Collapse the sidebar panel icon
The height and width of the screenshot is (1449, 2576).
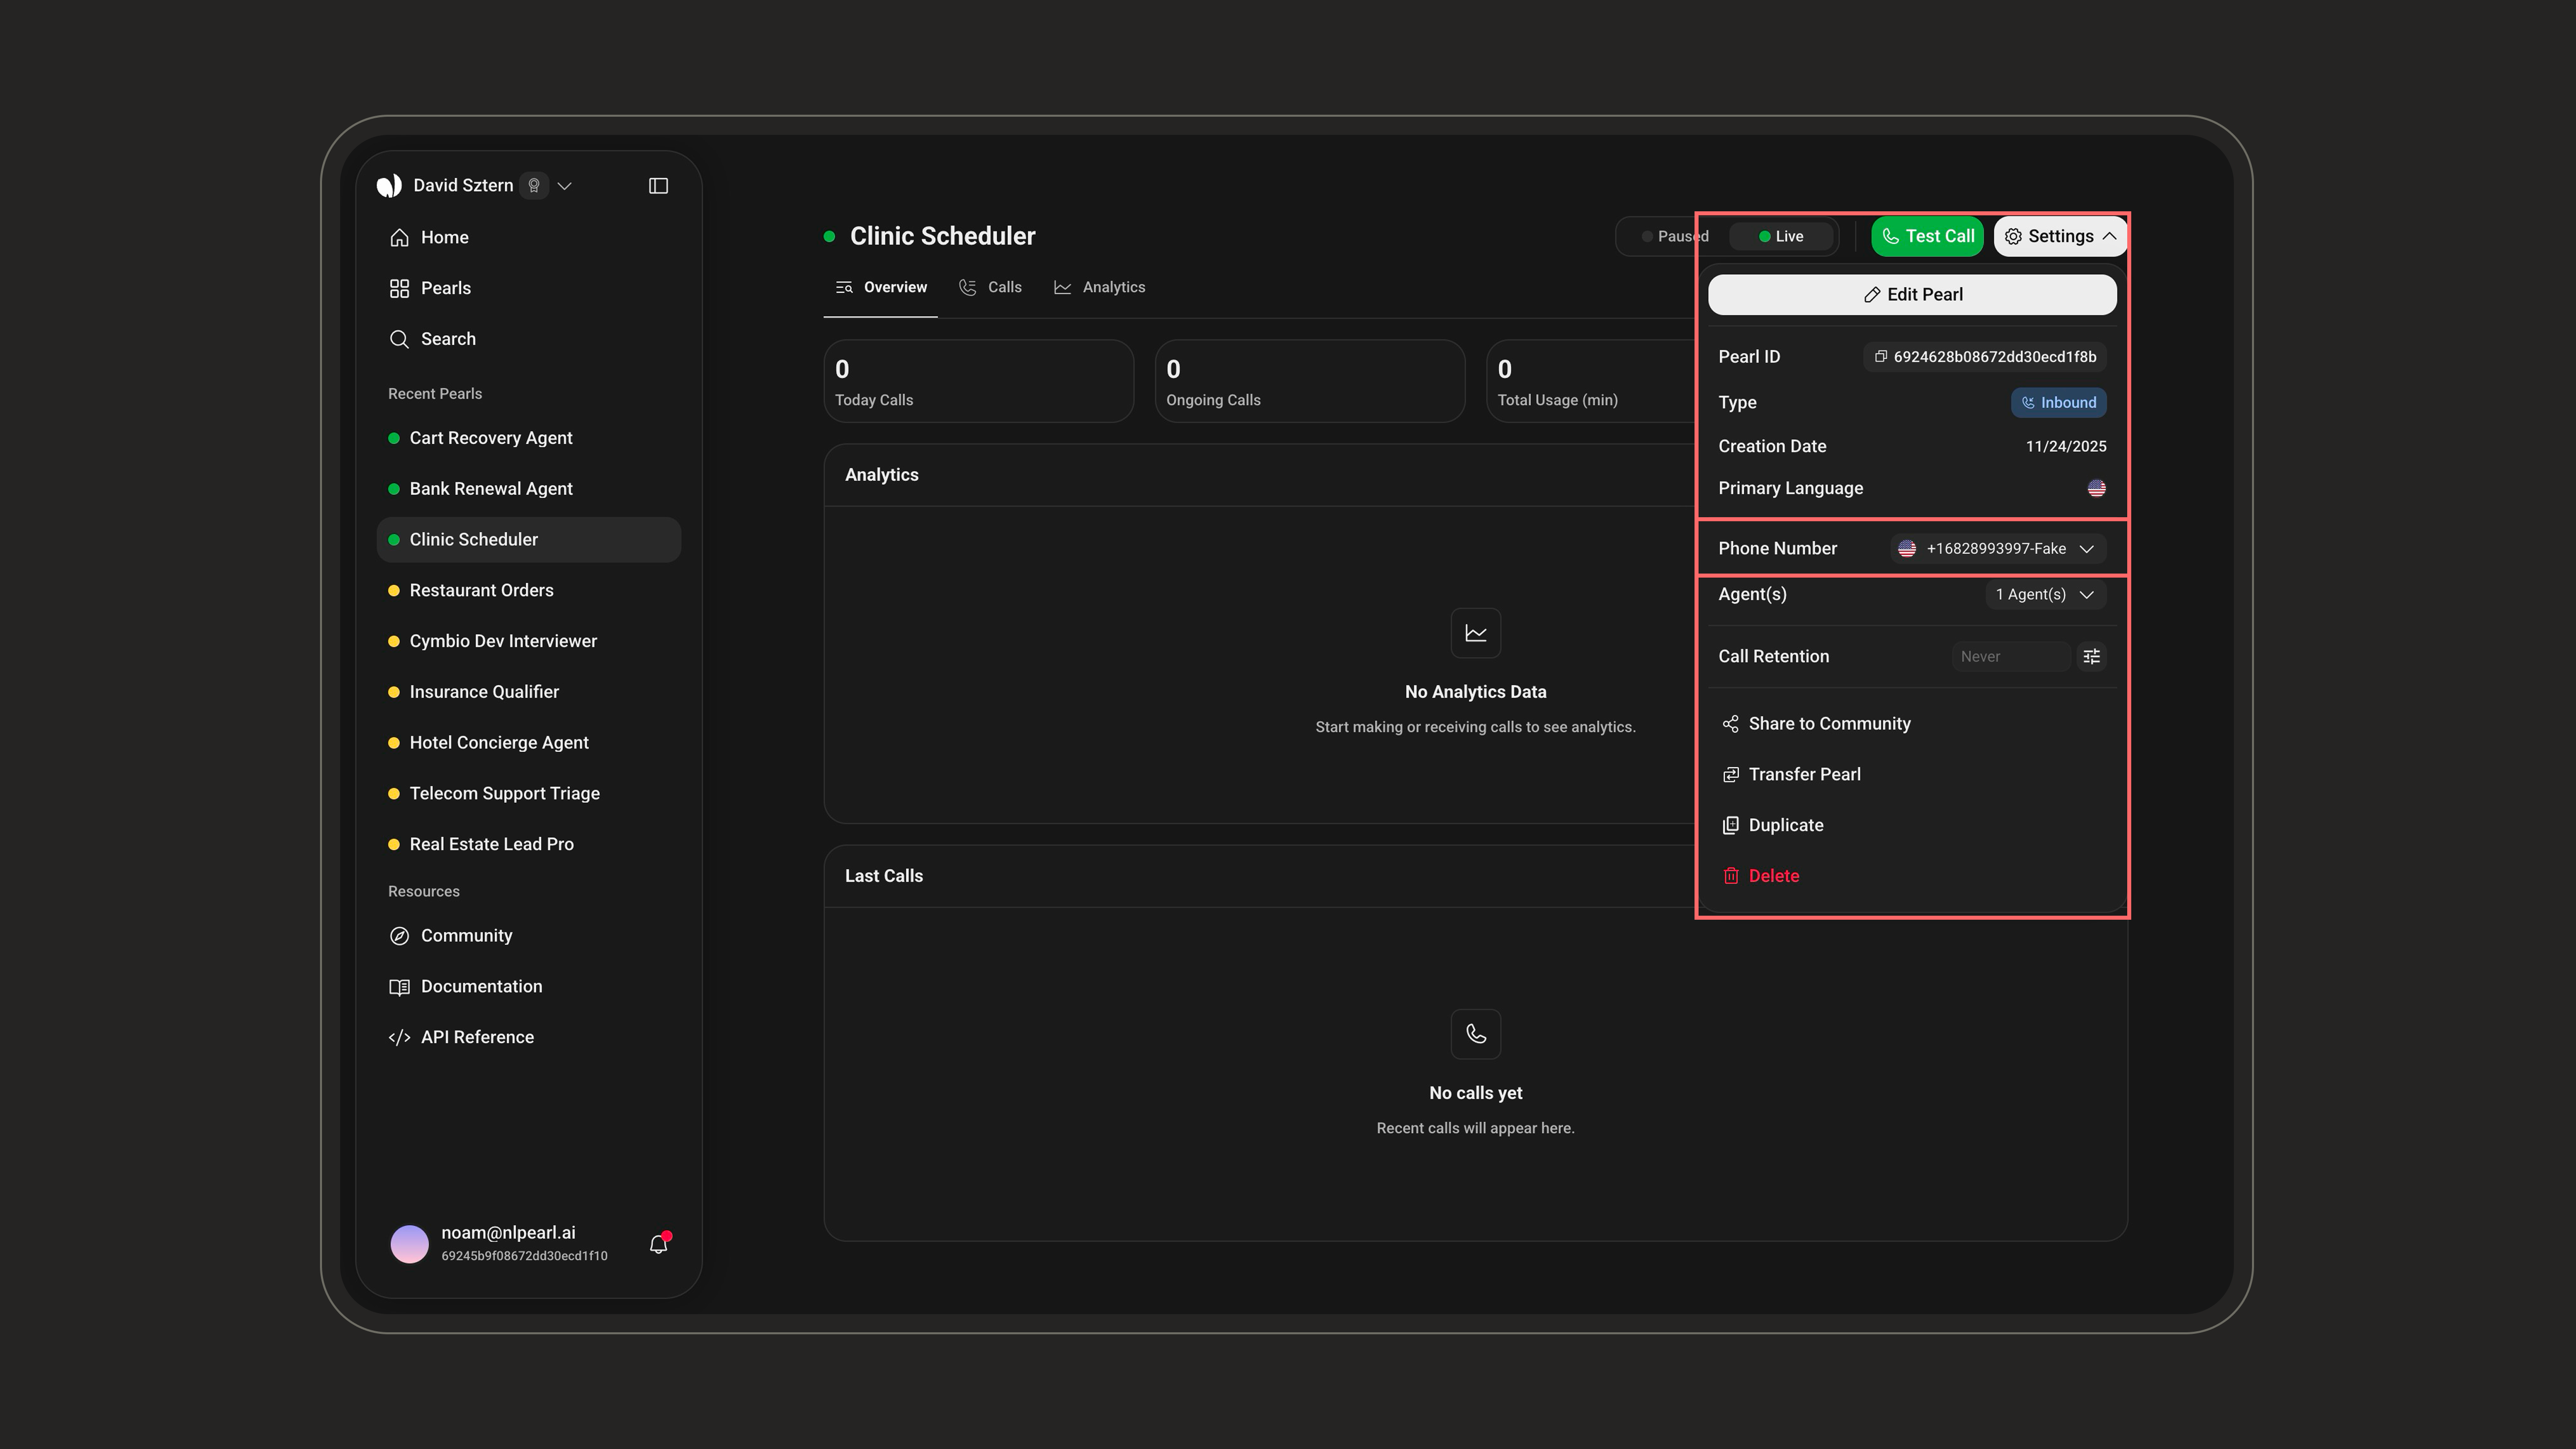coord(658,186)
